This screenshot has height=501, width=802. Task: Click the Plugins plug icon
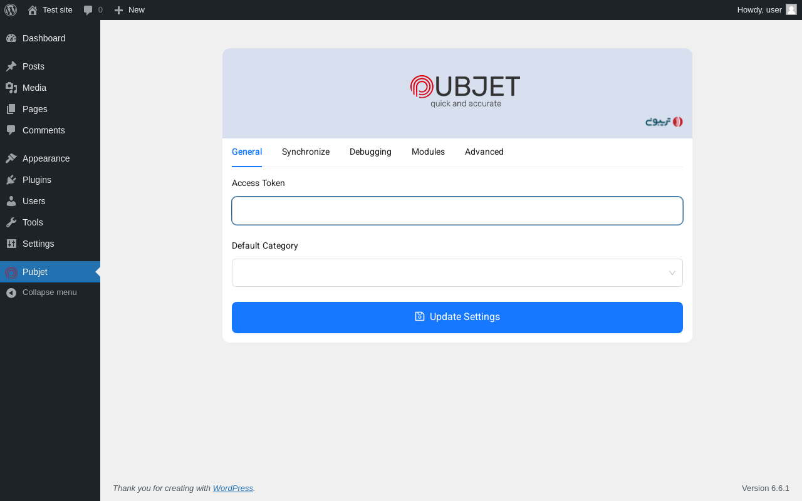coord(11,180)
